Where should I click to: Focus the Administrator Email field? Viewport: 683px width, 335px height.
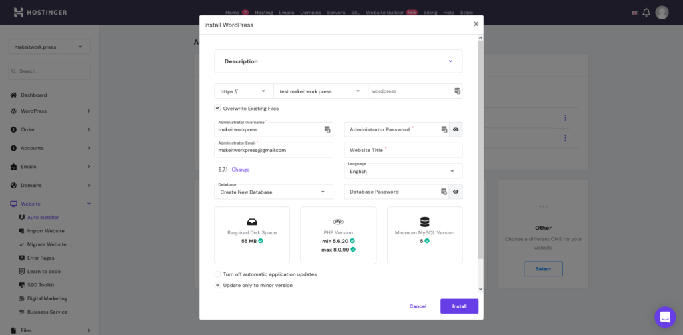274,150
